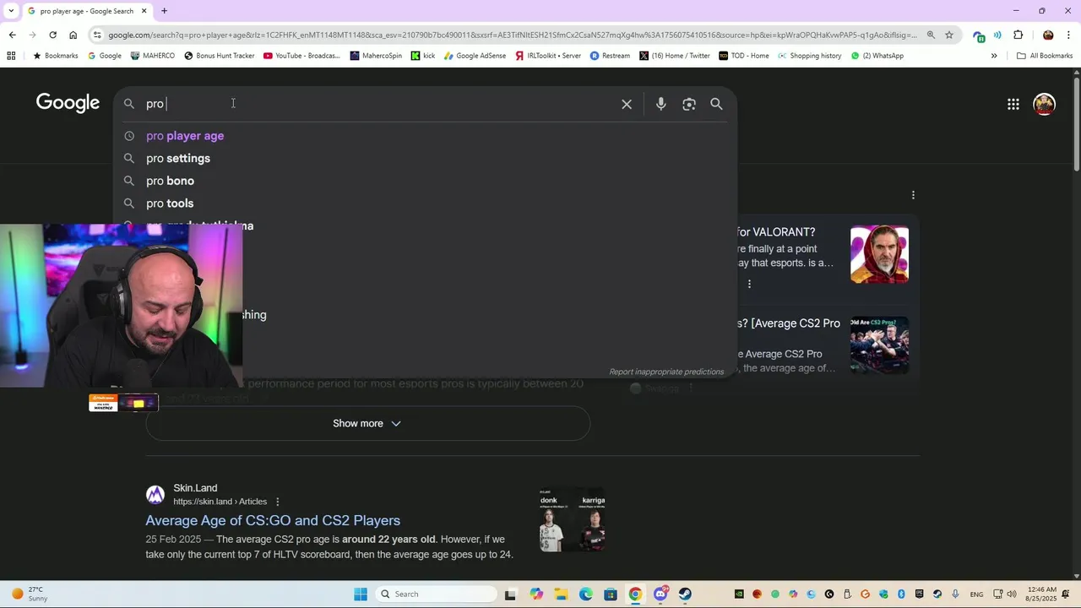Viewport: 1081px width, 608px height.
Task: Open the new tab plus button
Action: click(x=164, y=11)
